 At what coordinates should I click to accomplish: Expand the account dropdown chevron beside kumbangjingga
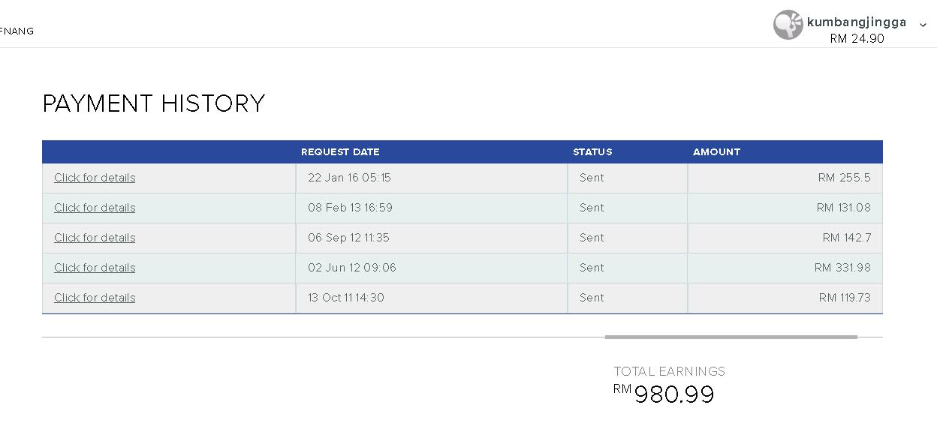pos(923,25)
